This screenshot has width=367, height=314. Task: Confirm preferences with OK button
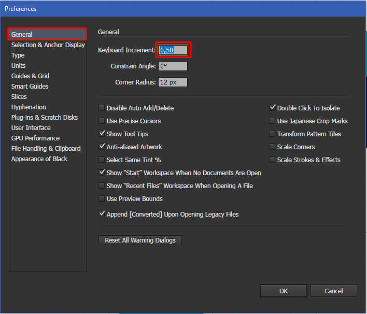(x=284, y=291)
